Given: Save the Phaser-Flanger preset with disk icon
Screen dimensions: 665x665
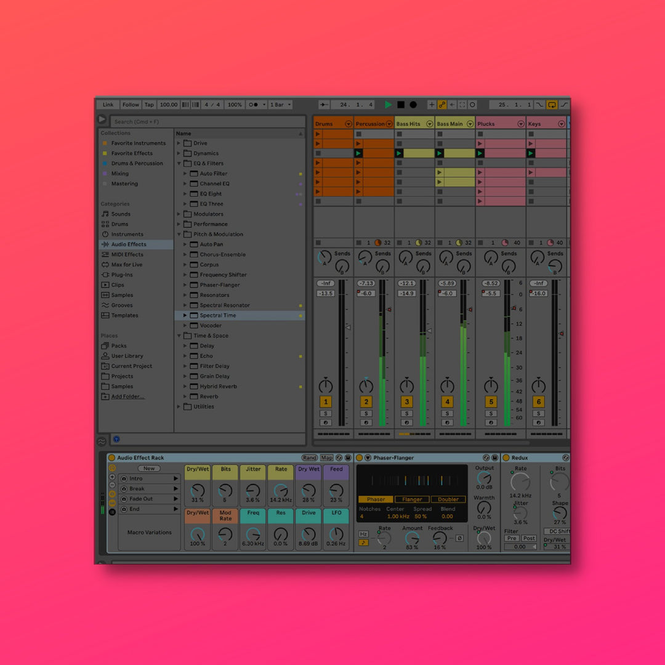Looking at the screenshot, I should click(x=495, y=458).
